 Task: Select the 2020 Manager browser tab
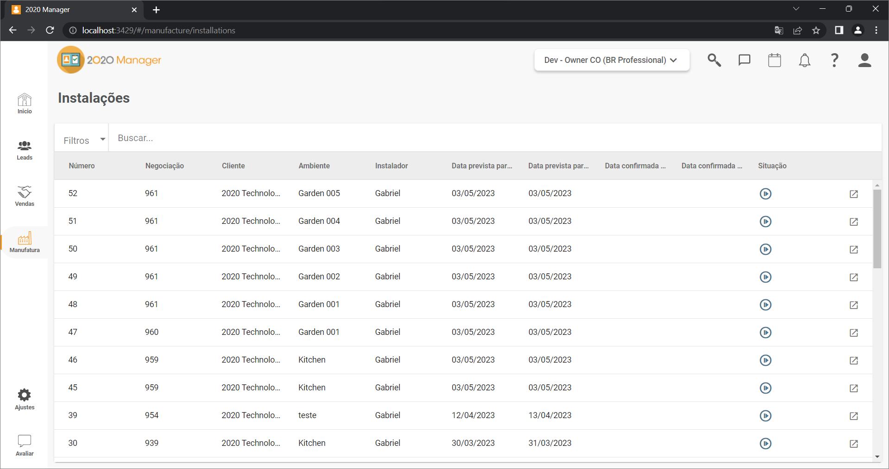click(74, 10)
